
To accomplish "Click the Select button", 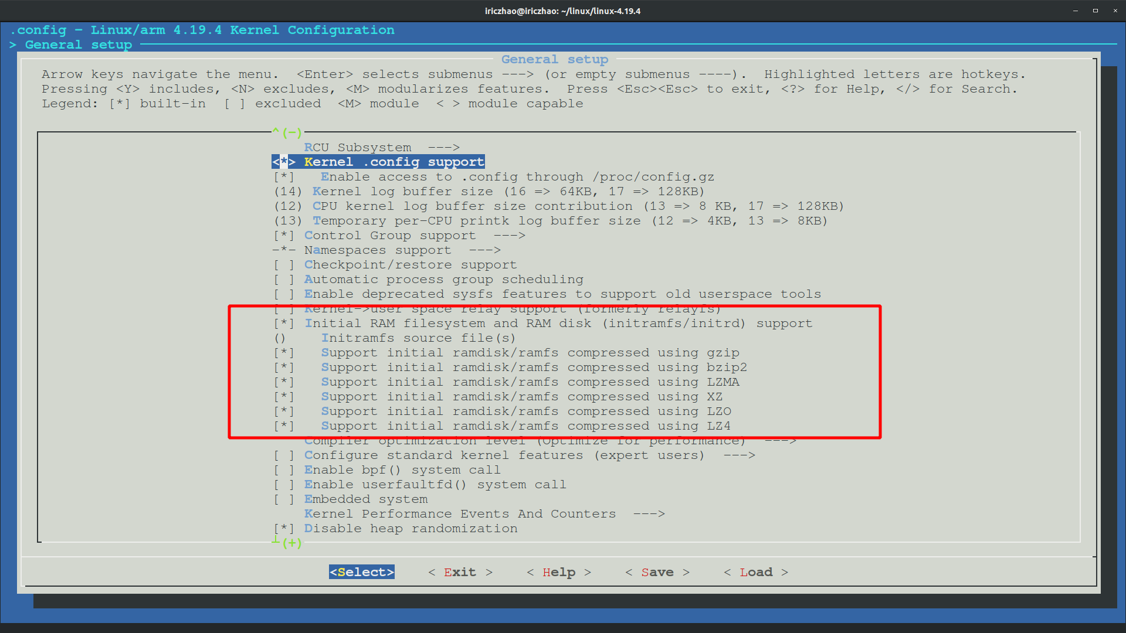I will pos(361,571).
